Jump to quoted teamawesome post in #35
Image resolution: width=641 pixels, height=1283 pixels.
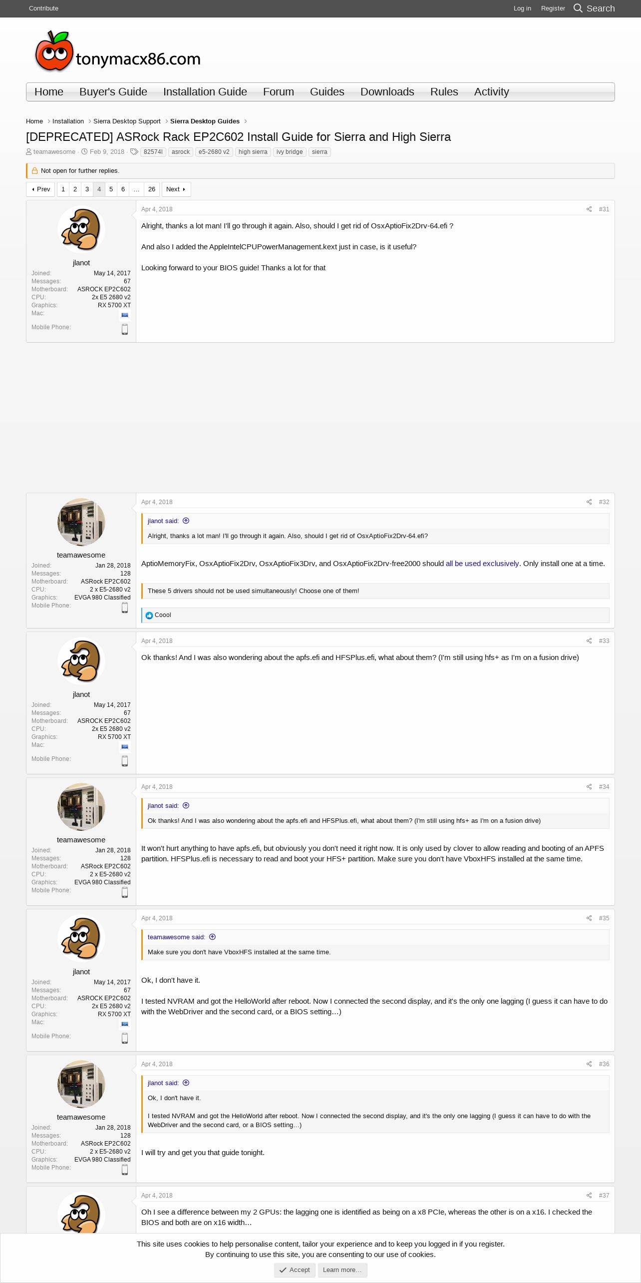(x=213, y=937)
